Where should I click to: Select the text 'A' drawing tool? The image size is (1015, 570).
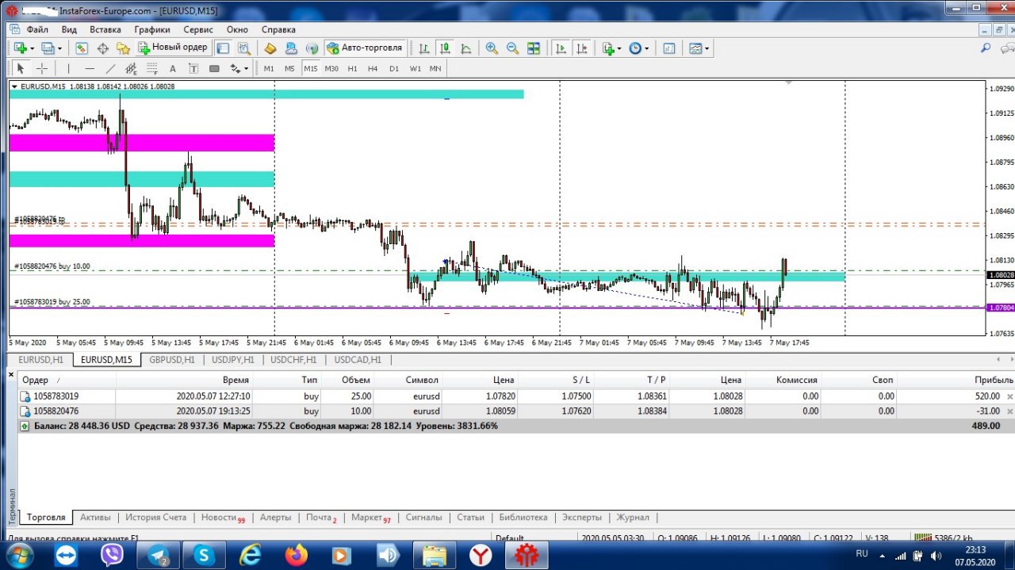click(x=173, y=69)
